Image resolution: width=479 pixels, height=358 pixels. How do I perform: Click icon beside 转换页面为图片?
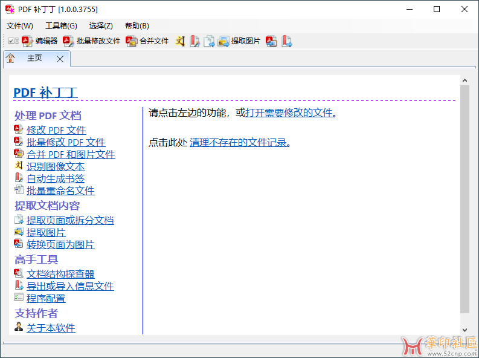click(x=19, y=244)
